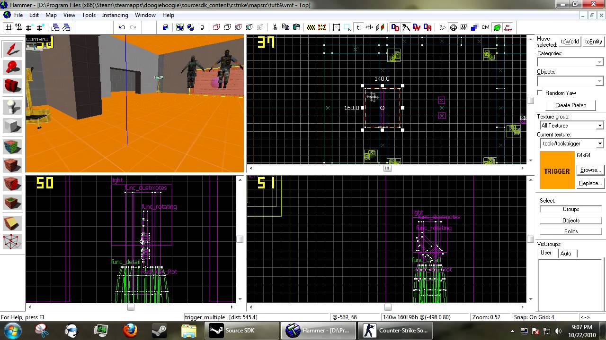The height and width of the screenshot is (340, 606).
Task: Click the Radius Culling 'CM' icon
Action: [485, 27]
